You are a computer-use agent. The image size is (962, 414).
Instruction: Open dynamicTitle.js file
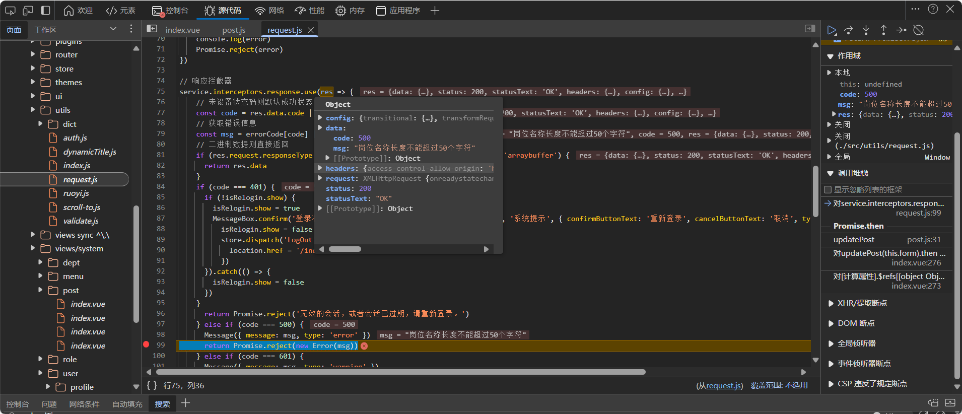(89, 152)
